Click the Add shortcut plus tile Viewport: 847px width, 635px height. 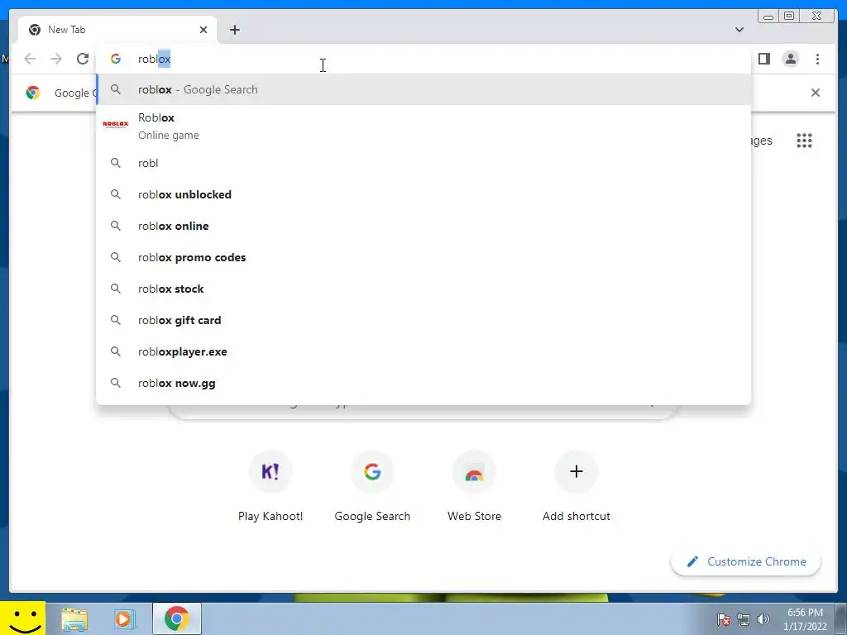coord(577,486)
